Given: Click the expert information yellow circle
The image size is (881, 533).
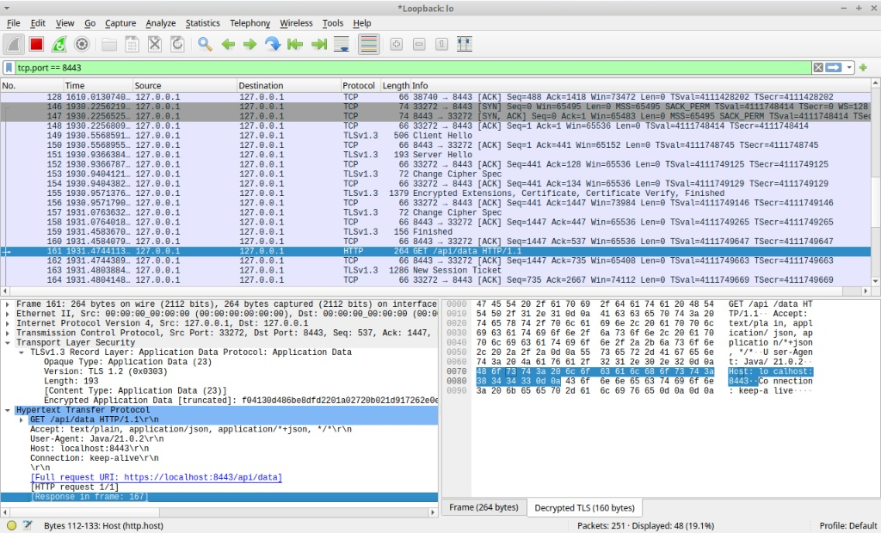Looking at the screenshot, I should [x=12, y=526].
